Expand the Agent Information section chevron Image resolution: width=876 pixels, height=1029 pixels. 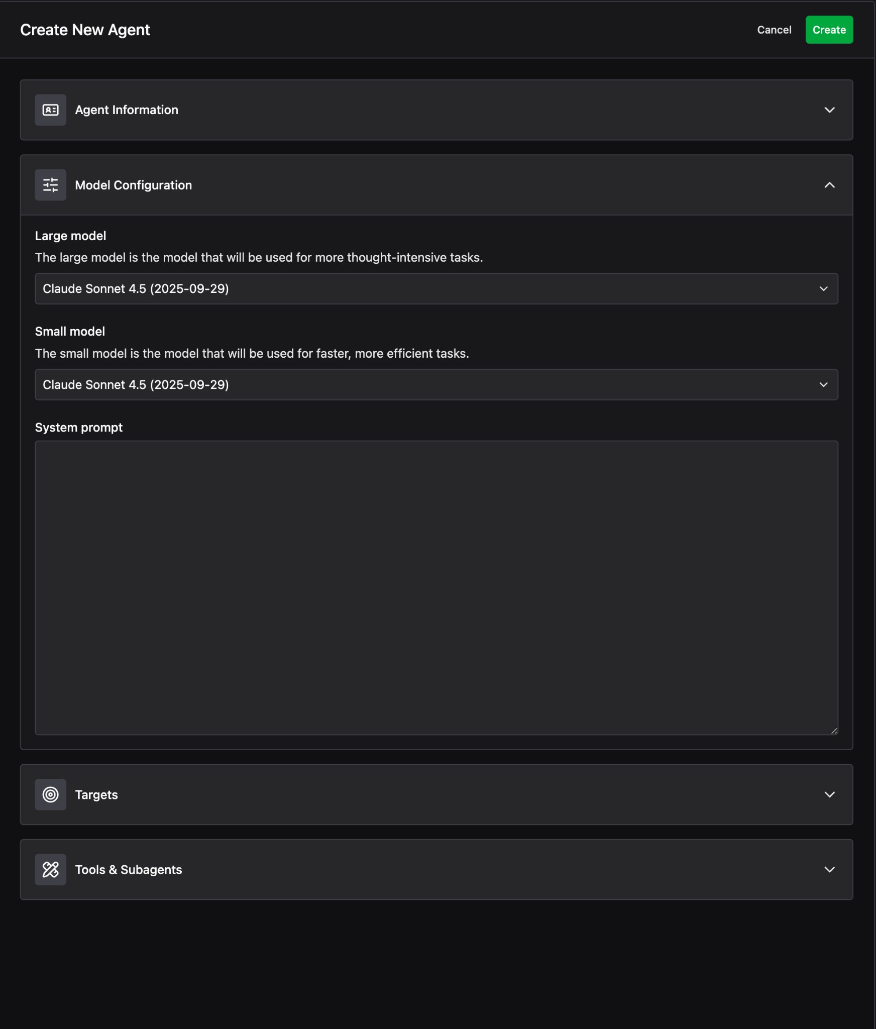[829, 110]
